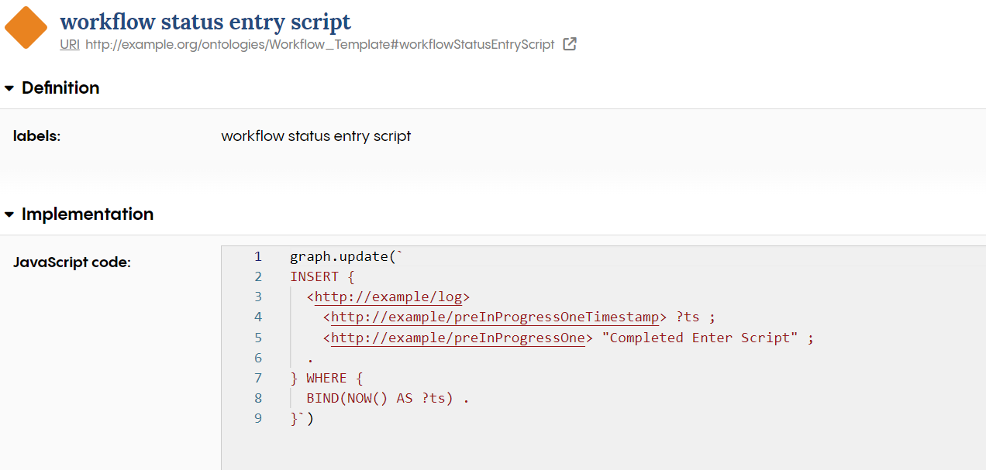Click the orange diamond resource icon
The height and width of the screenshot is (470, 986).
pyautogui.click(x=26, y=28)
